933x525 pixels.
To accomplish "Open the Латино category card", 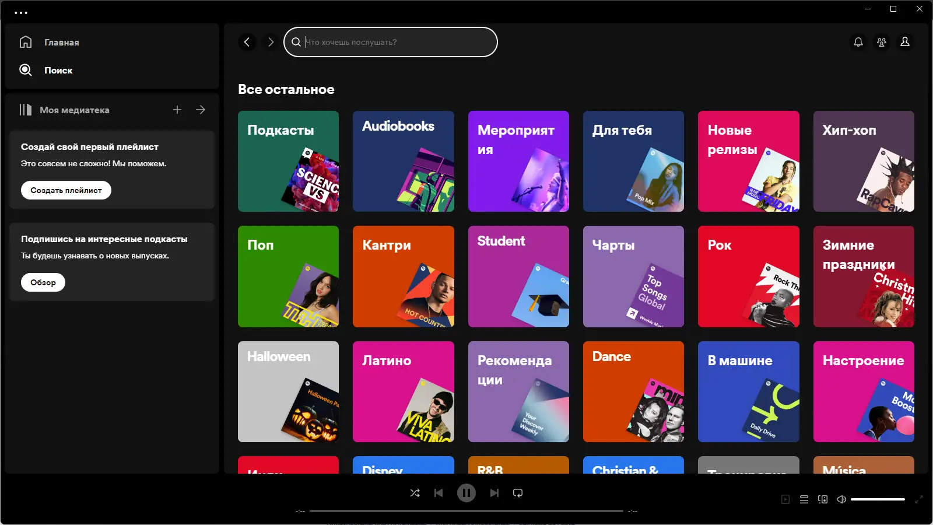I will 404,391.
